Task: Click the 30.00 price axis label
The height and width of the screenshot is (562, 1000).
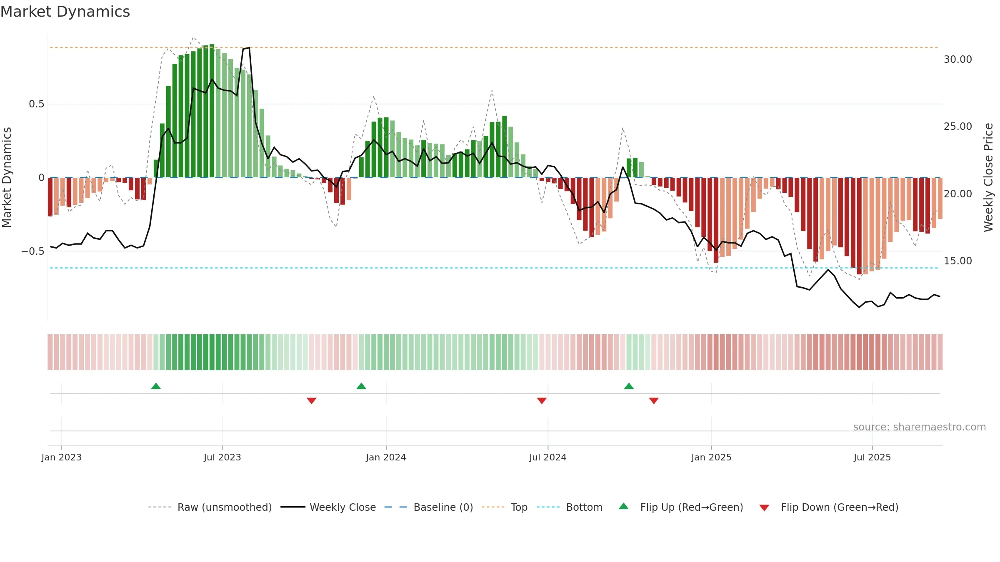Action: click(x=957, y=59)
